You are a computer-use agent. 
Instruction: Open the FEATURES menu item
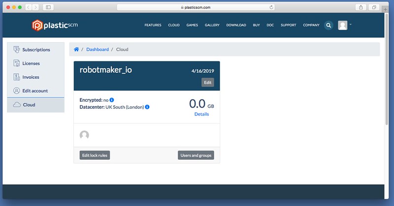[153, 25]
